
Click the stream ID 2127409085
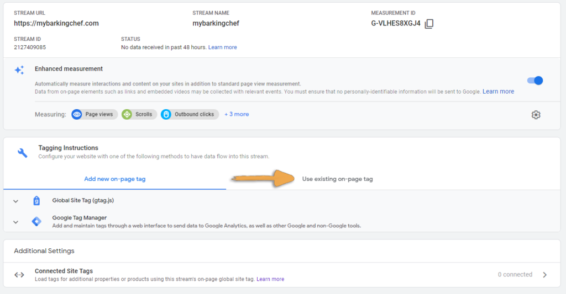[x=30, y=47]
